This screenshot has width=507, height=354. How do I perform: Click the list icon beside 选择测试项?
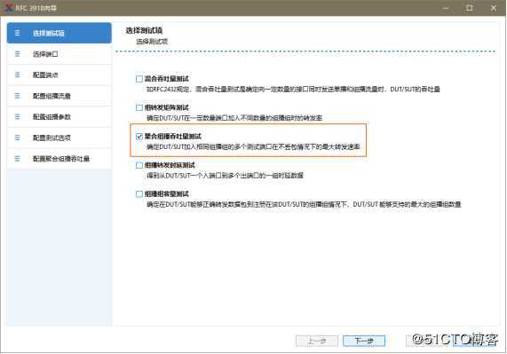(17, 33)
